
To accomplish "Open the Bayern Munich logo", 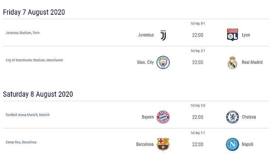I will (163, 117).
